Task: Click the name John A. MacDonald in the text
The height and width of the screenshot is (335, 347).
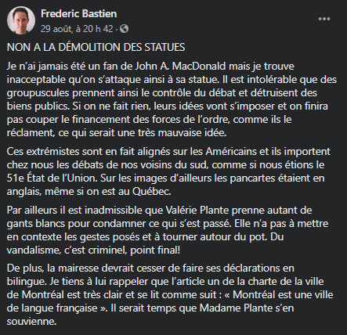Action: tap(180, 66)
